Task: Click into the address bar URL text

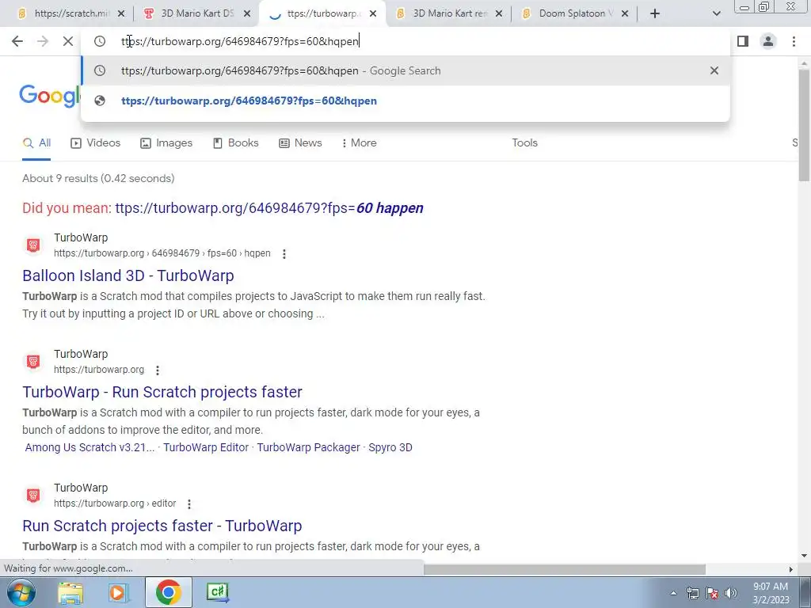Action: click(240, 41)
